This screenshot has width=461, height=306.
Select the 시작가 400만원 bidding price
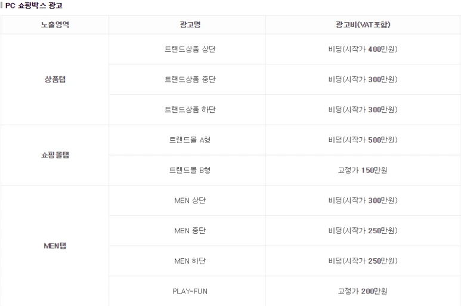[363, 49]
